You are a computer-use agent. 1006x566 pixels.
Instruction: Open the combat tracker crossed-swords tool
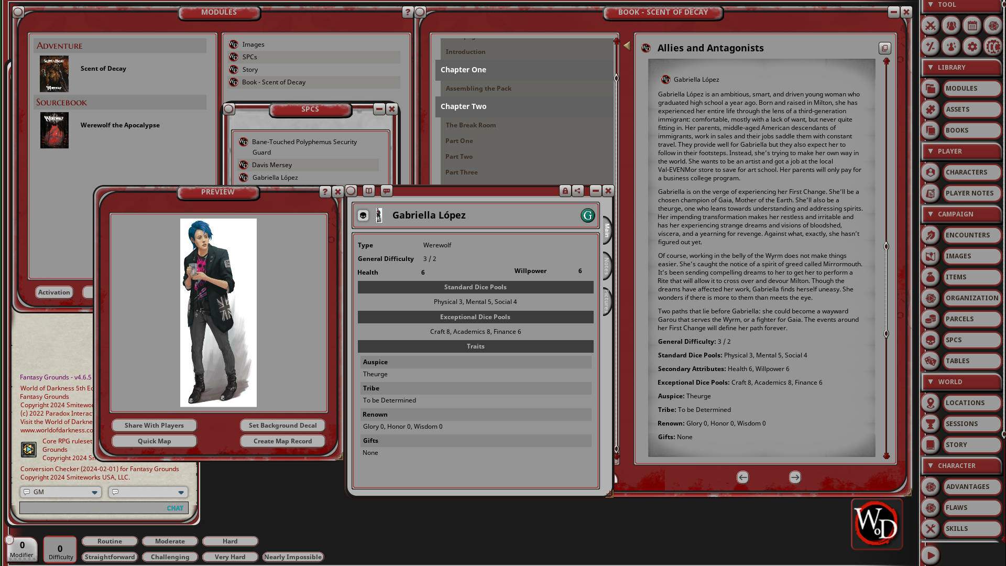[x=930, y=26]
